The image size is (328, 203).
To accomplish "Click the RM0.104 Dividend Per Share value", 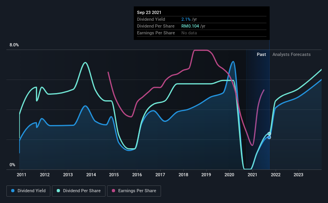I will coord(190,26).
